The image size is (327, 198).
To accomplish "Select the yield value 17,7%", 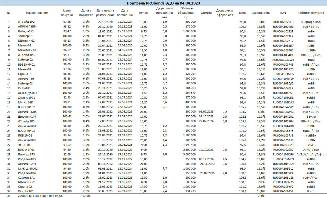I will [x=261, y=140].
